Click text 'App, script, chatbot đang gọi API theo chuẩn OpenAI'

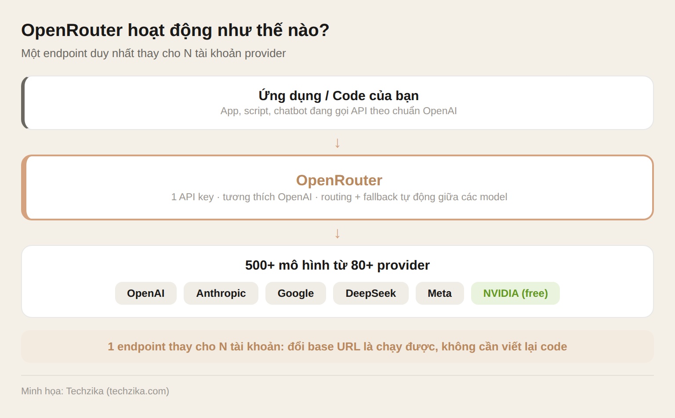click(x=338, y=111)
